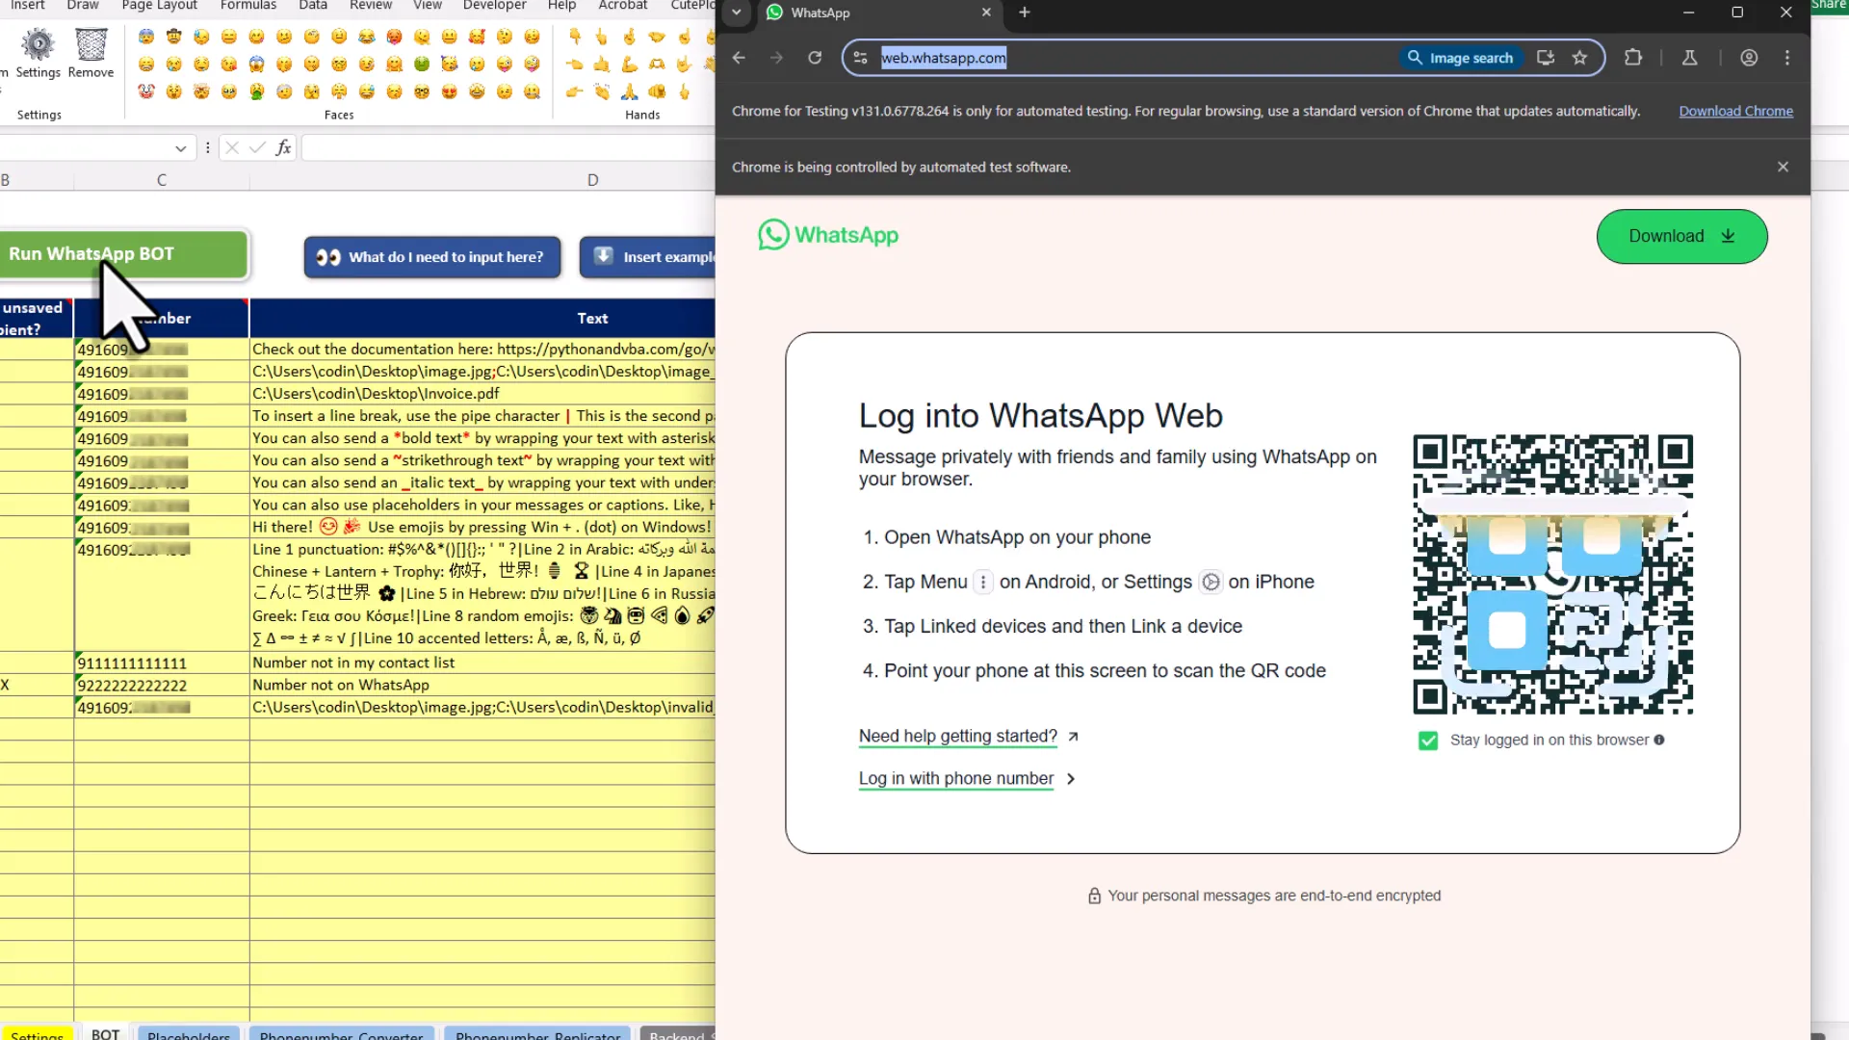Click the formula bar enter checkmark
The image size is (1849, 1040).
257,147
